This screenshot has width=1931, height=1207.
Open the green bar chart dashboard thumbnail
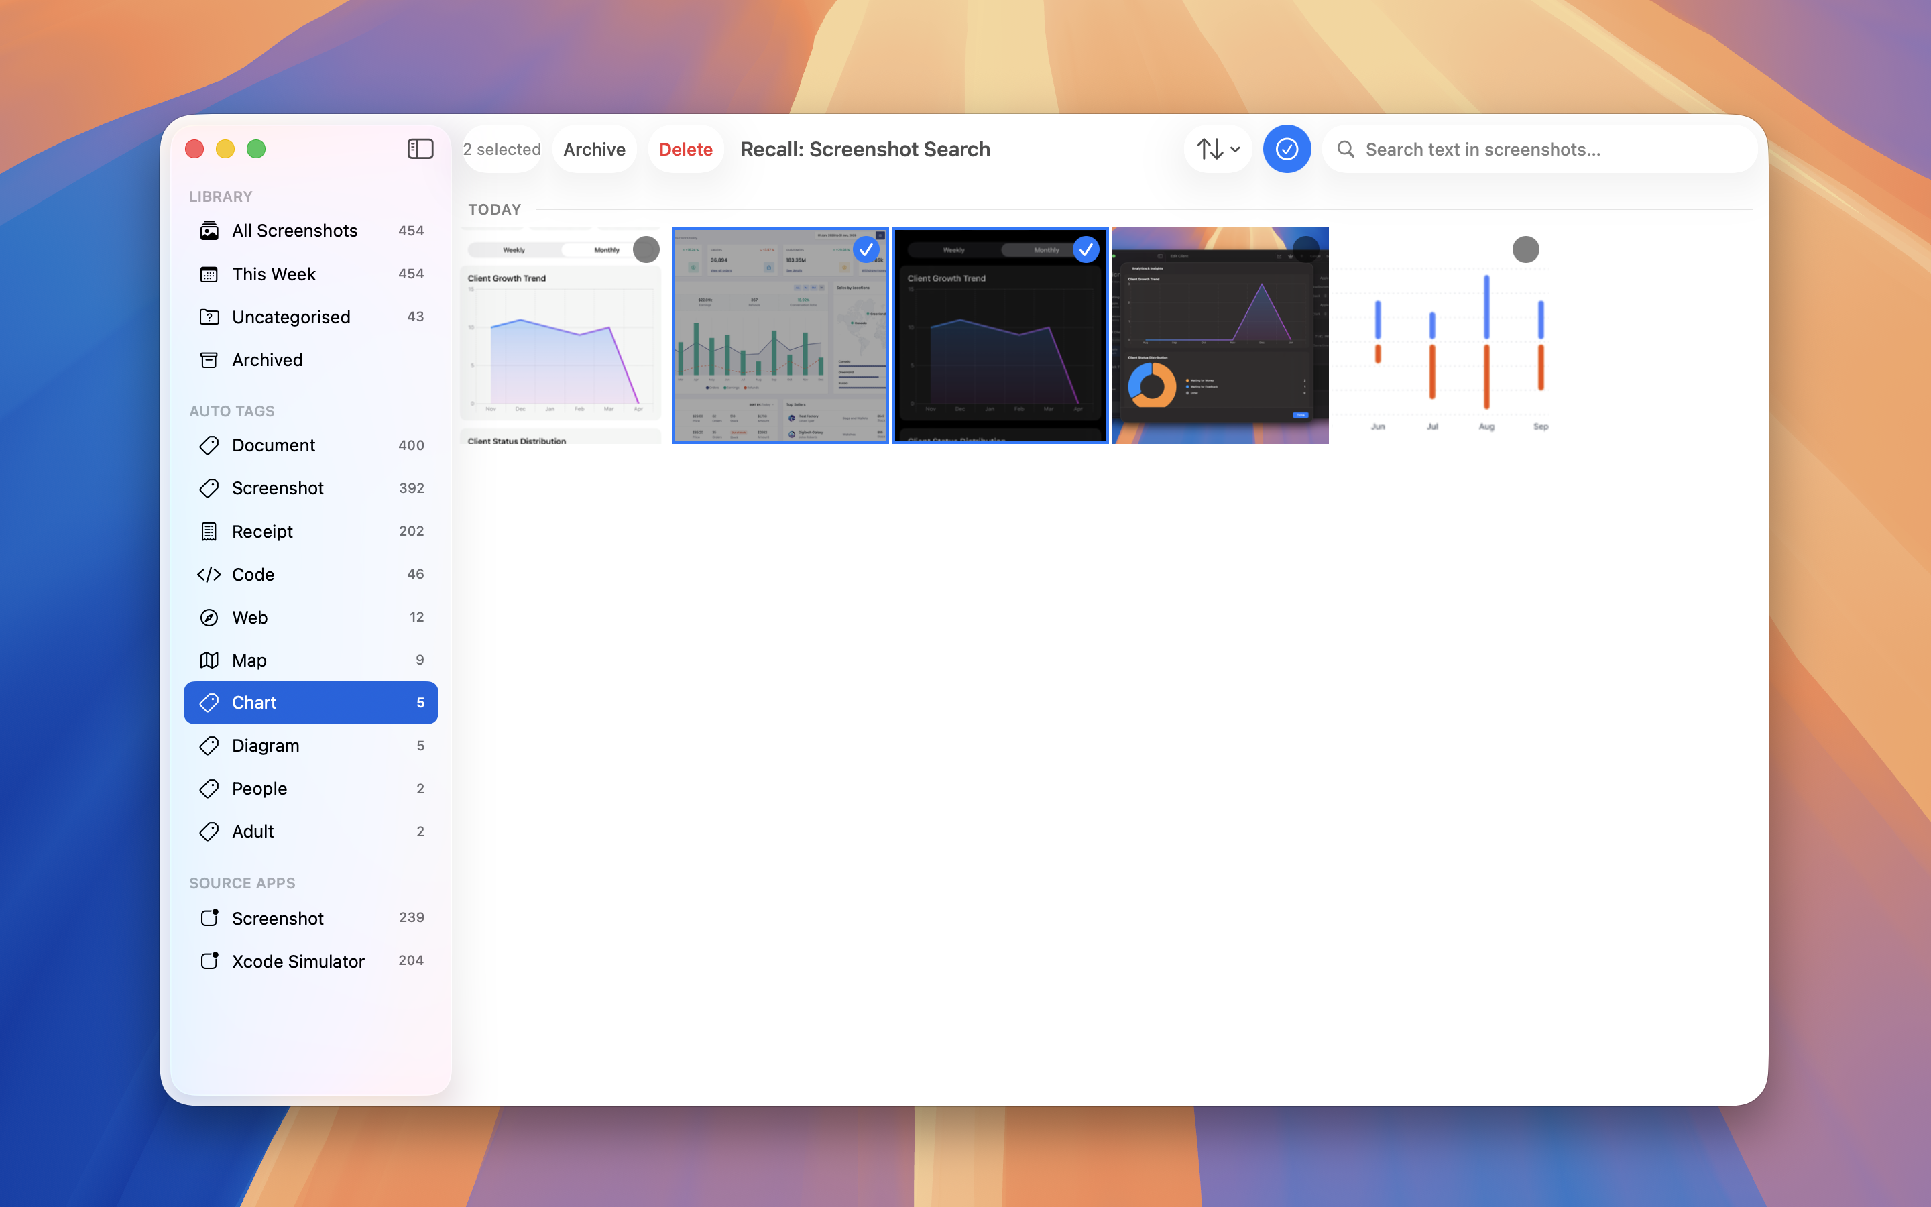pos(780,335)
